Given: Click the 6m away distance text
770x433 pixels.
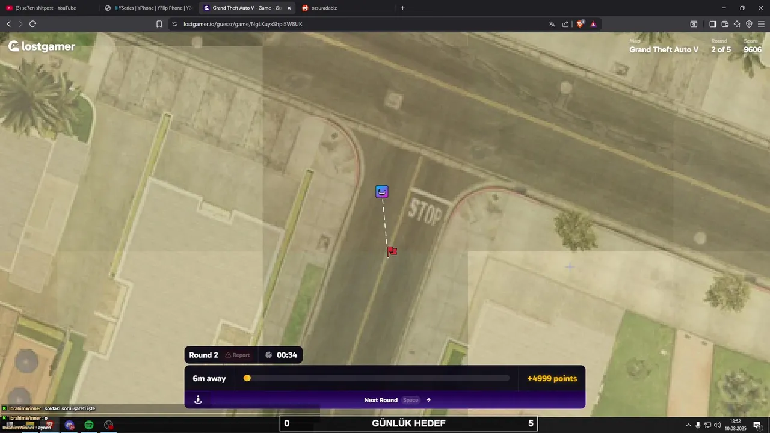Looking at the screenshot, I should pos(209,378).
